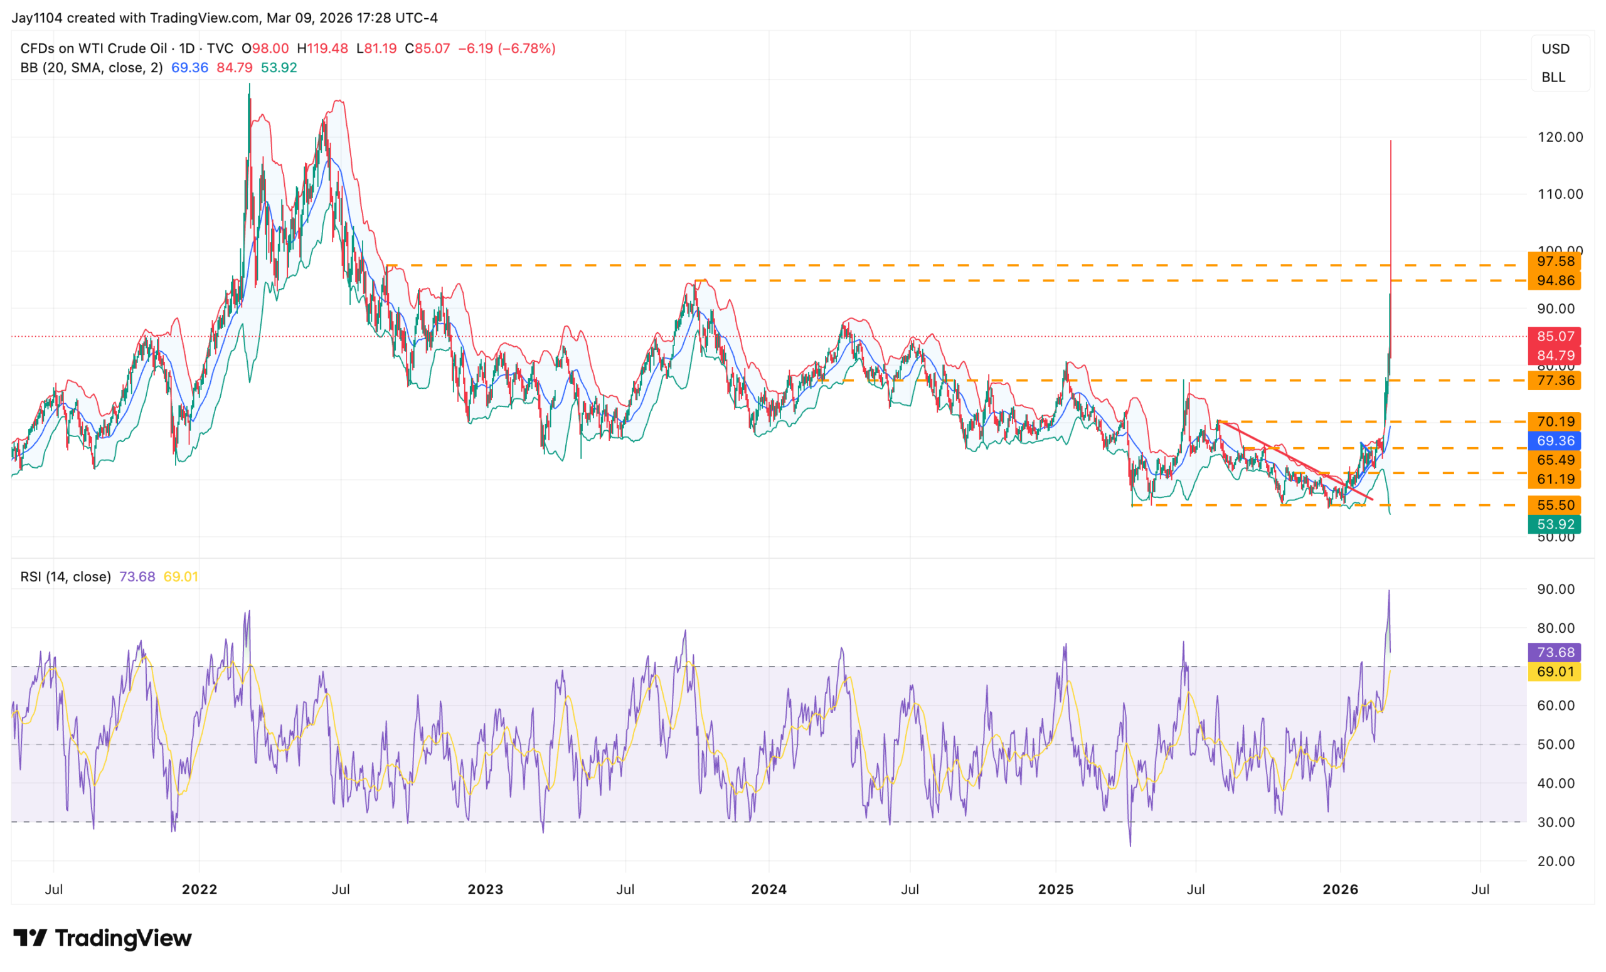Click the purple 73.68 RSI value label
1606x972 pixels.
1555,652
